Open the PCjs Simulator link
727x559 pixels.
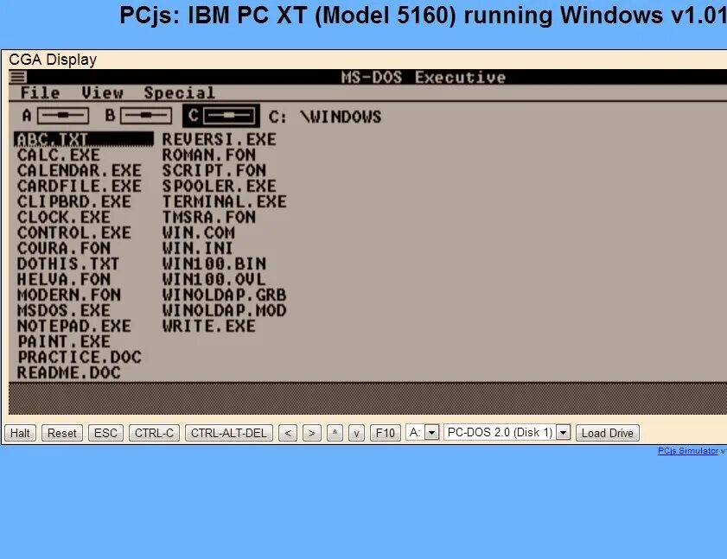point(687,450)
